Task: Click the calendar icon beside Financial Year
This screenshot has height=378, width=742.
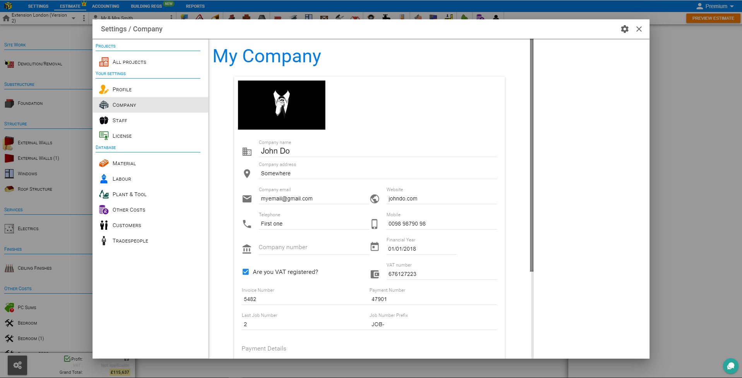Action: pyautogui.click(x=374, y=246)
